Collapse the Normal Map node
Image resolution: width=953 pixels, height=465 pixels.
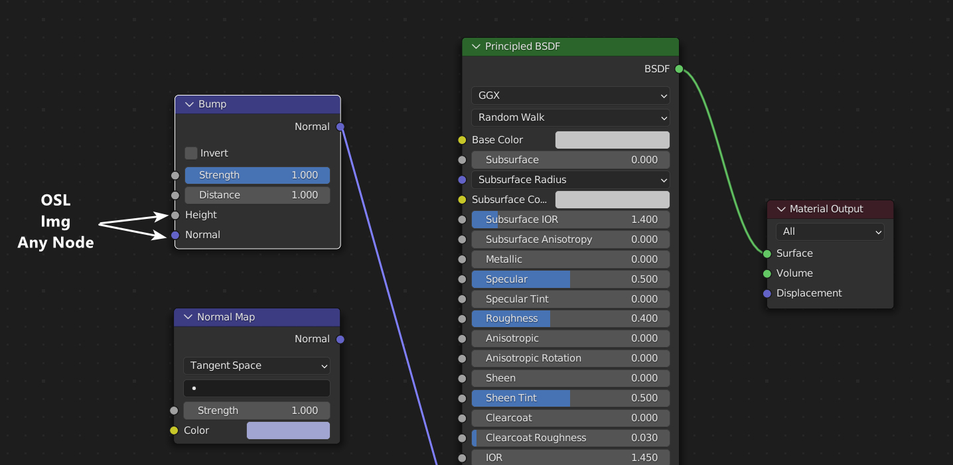pos(188,317)
